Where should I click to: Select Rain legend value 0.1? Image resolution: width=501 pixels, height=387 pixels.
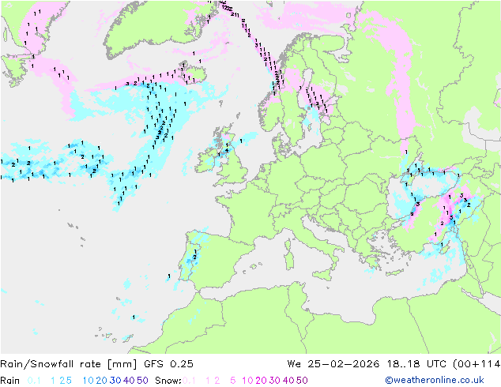(34, 381)
